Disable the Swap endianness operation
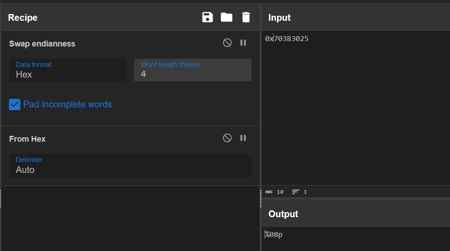Viewport: 450px width, 251px height. [227, 43]
